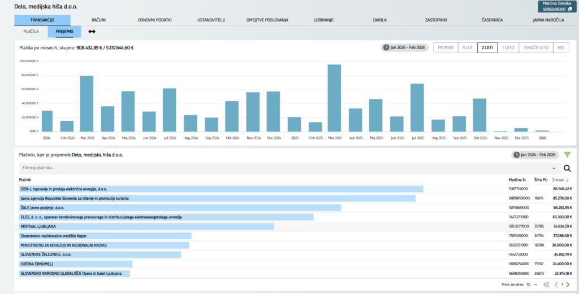Viewport: 579px width, 294px height.
Task: Open the rows per page dropdown
Action: pyautogui.click(x=535, y=285)
